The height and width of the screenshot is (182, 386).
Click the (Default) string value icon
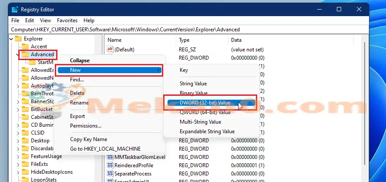click(x=110, y=50)
